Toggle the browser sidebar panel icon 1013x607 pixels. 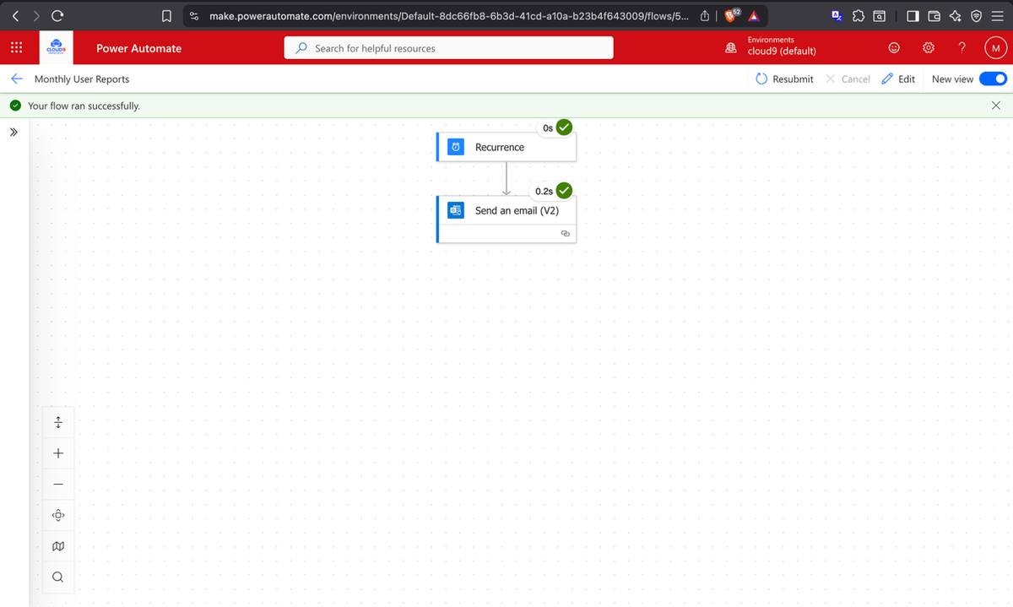pyautogui.click(x=914, y=15)
